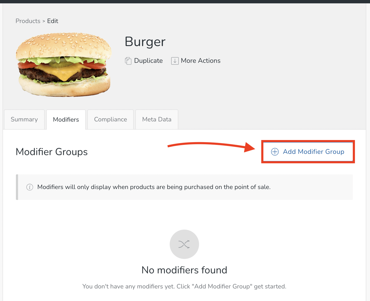This screenshot has height=301, width=370.
Task: Click the info icon next to modifiers notice
Action: pyautogui.click(x=30, y=187)
